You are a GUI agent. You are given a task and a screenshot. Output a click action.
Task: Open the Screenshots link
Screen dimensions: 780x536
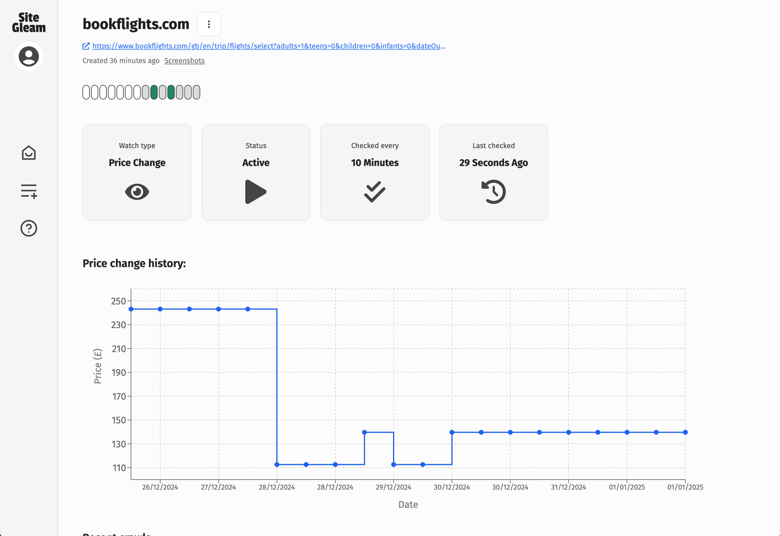point(184,61)
